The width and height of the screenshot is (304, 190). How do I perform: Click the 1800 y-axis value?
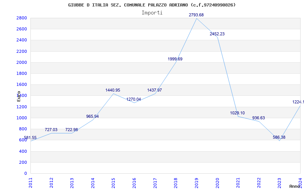22,73
